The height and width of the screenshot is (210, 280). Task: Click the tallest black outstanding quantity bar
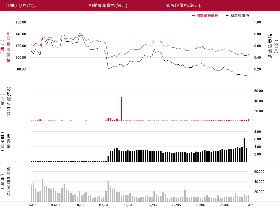click(244, 150)
